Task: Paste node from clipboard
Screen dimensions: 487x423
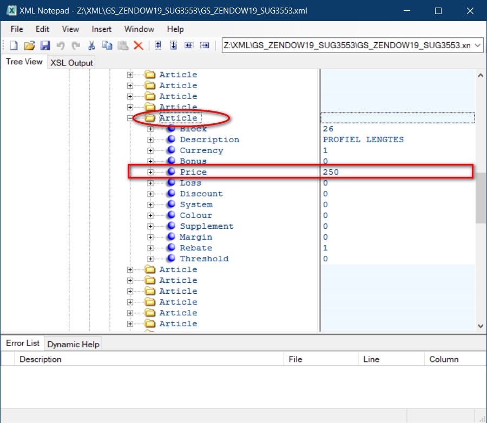Action: click(123, 45)
